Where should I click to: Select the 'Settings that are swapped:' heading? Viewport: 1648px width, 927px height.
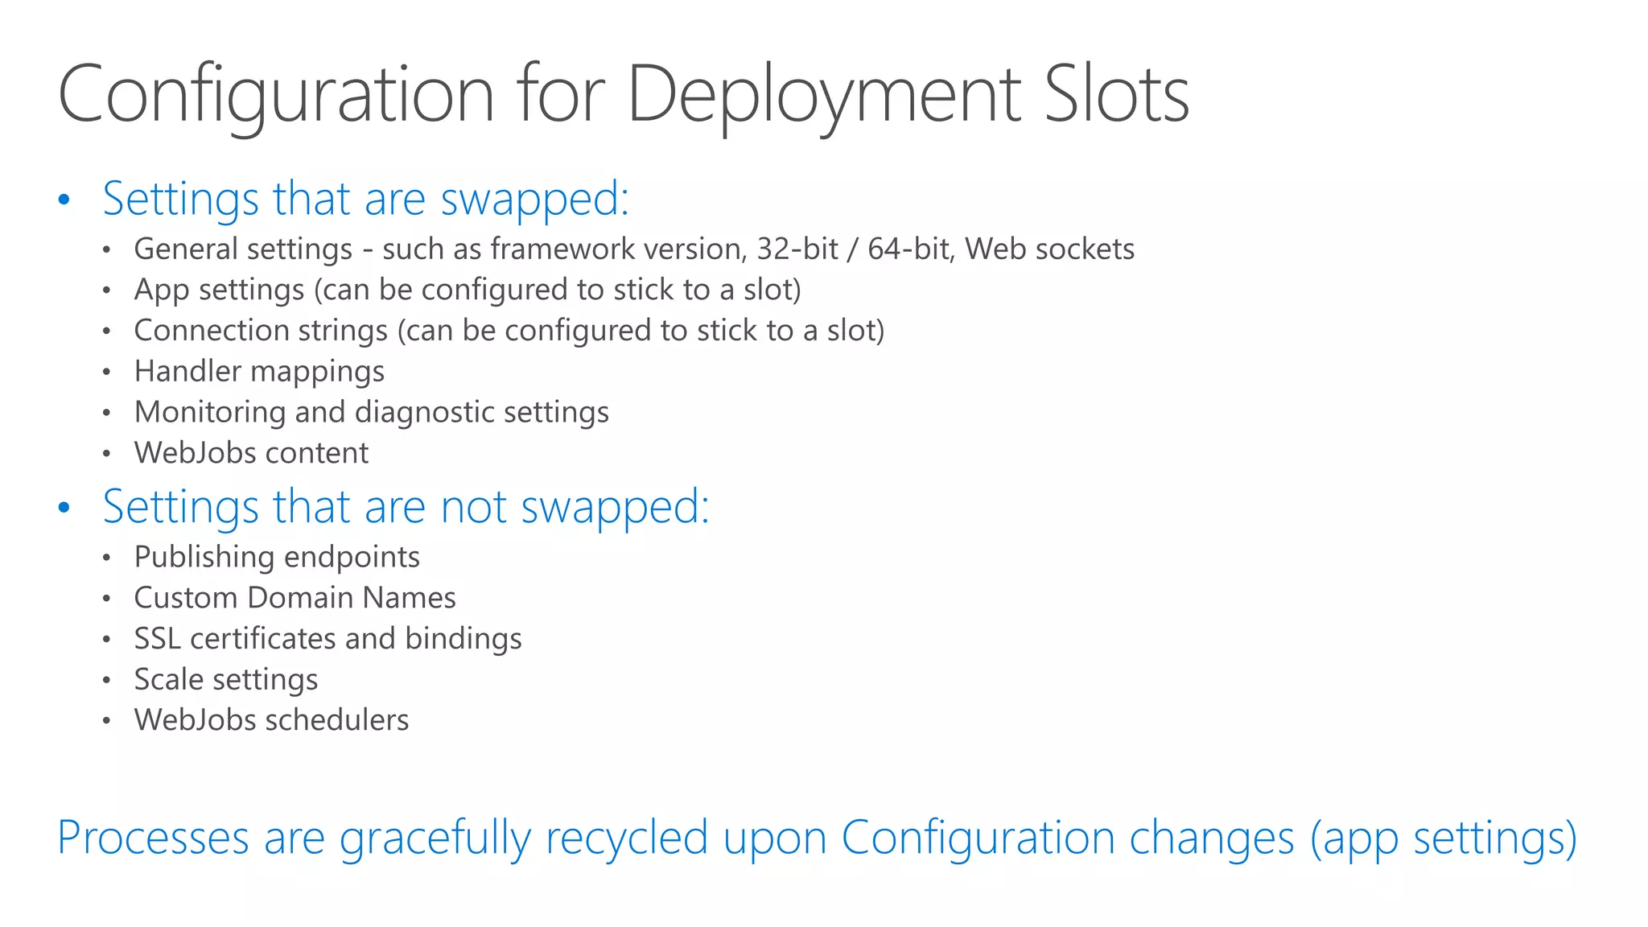coord(365,199)
